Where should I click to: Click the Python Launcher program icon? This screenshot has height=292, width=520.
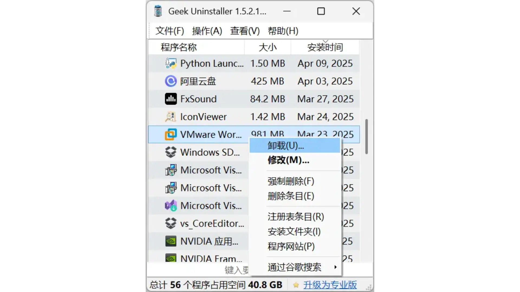171,63
